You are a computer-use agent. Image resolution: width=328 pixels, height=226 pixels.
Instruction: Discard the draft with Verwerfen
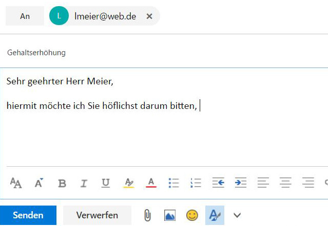point(97,215)
